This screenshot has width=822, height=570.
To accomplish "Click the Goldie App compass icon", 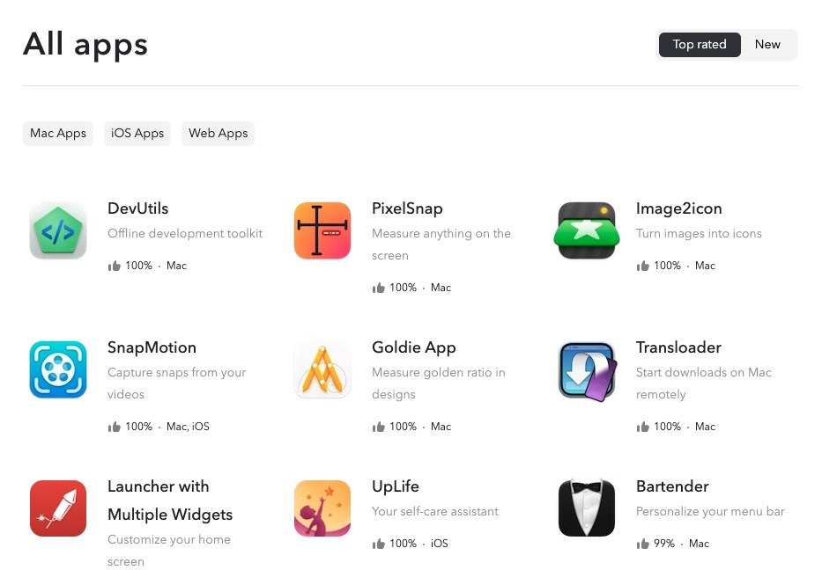I will 322,369.
